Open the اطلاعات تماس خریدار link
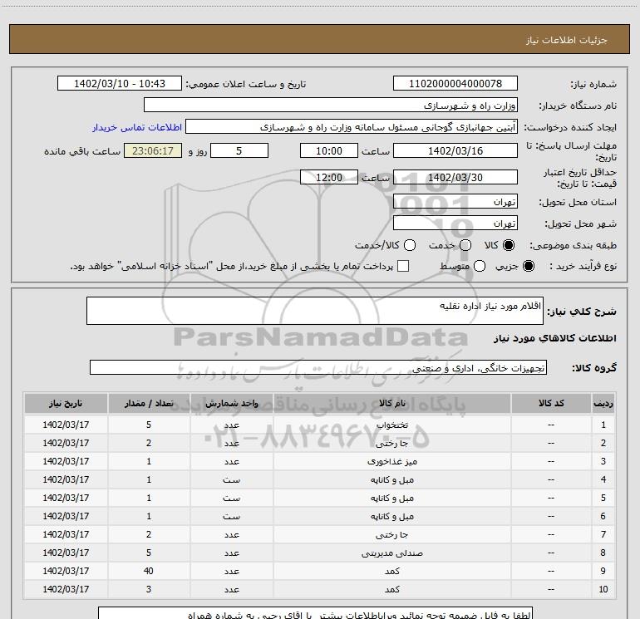The width and height of the screenshot is (640, 619). click(x=137, y=127)
